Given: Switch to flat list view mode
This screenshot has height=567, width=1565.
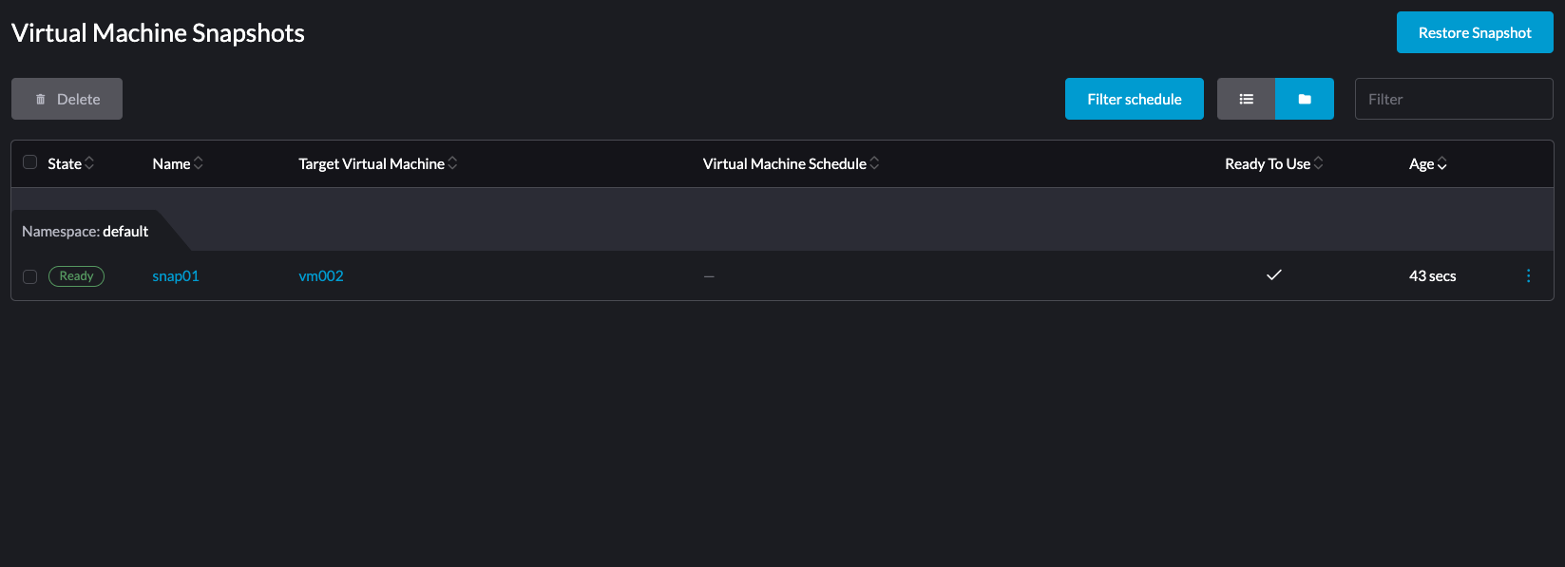Looking at the screenshot, I should [x=1246, y=98].
